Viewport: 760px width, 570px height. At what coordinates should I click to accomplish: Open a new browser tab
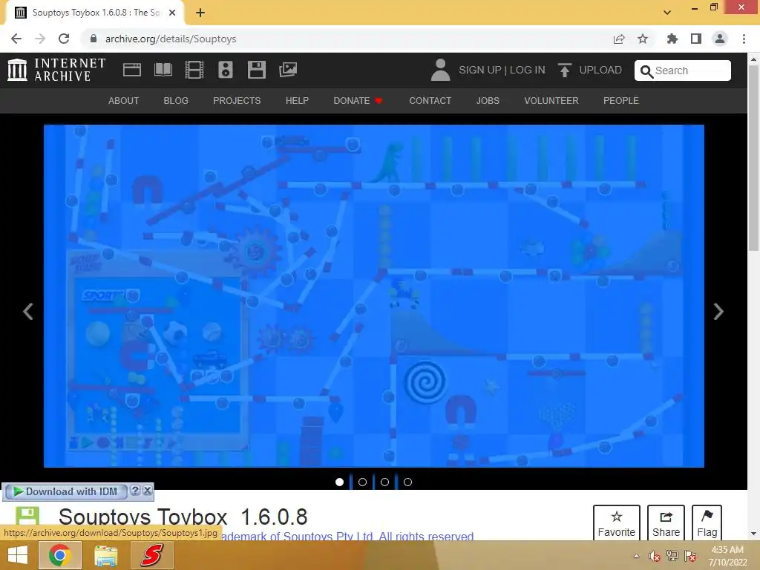pyautogui.click(x=200, y=13)
